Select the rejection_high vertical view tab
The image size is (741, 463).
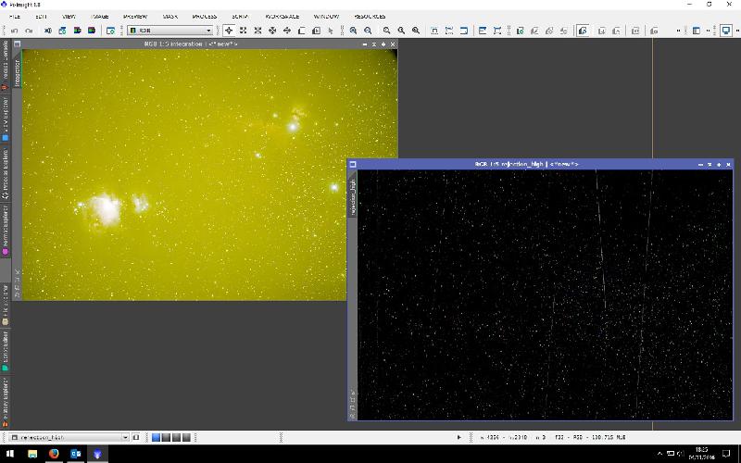point(353,196)
